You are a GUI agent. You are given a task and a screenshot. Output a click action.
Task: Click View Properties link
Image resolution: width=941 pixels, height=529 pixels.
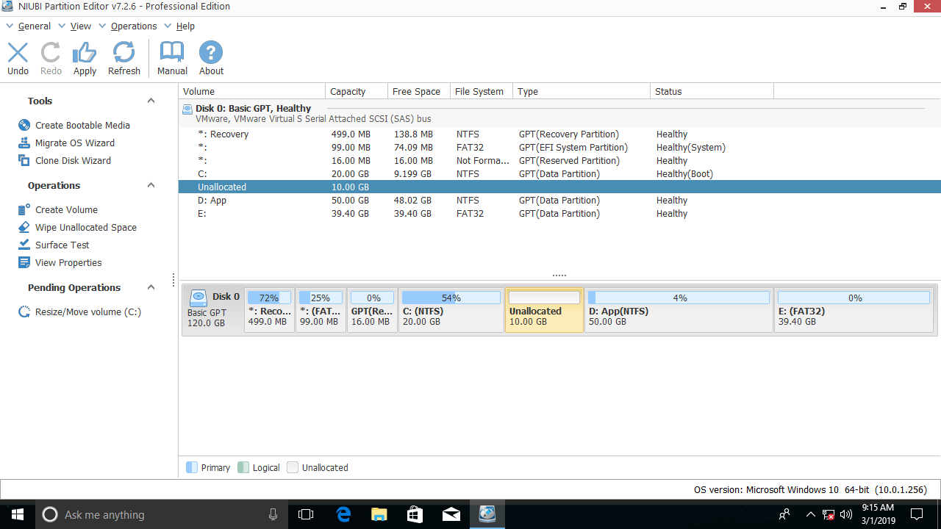(68, 263)
